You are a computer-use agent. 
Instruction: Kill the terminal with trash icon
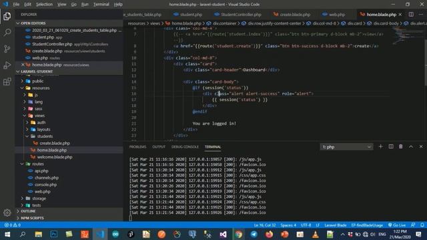(401, 147)
